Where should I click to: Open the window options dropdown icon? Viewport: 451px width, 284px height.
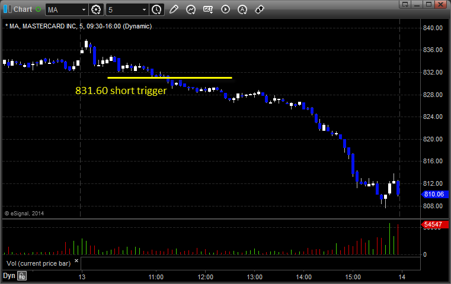pyautogui.click(x=405, y=4)
